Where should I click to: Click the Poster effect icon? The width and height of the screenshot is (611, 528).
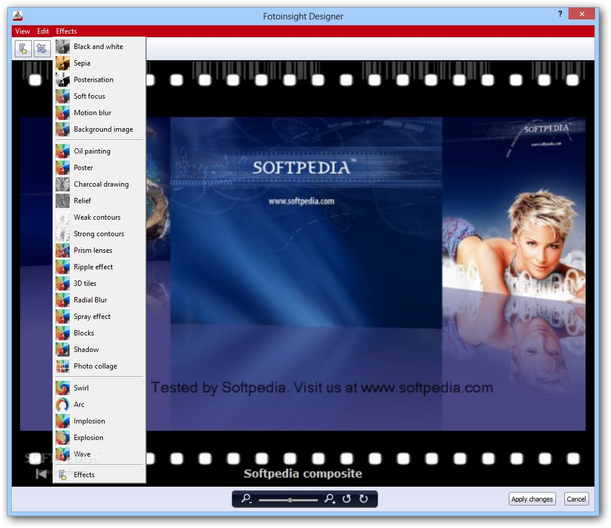pyautogui.click(x=63, y=168)
